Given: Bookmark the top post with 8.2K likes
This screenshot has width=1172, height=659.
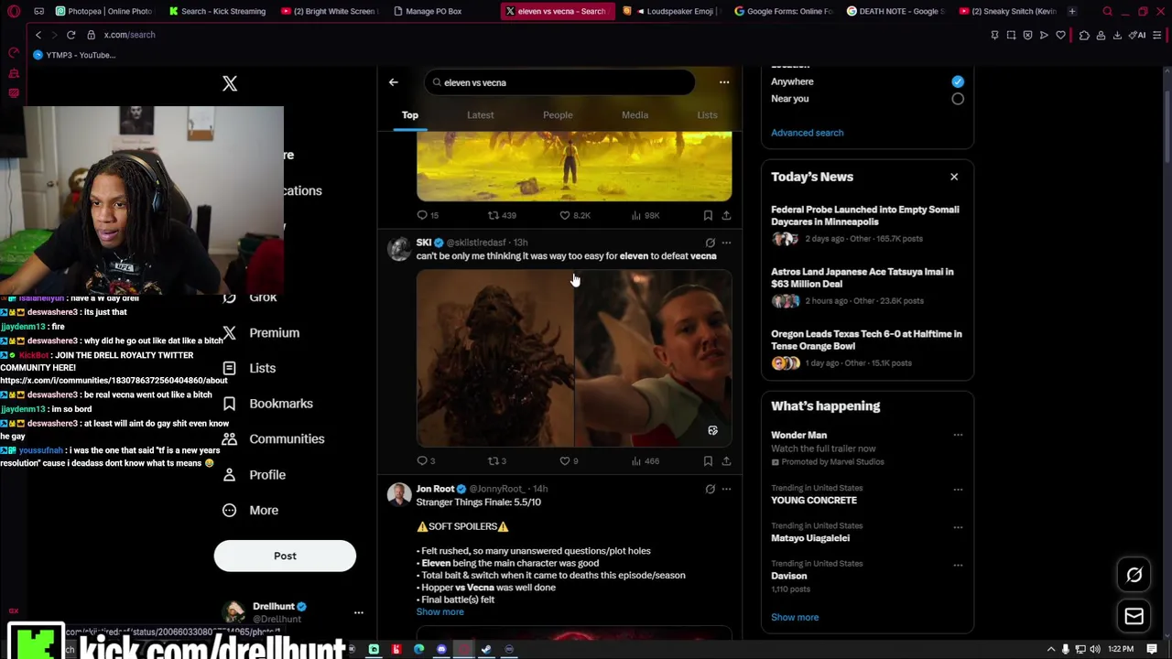Looking at the screenshot, I should 708,215.
